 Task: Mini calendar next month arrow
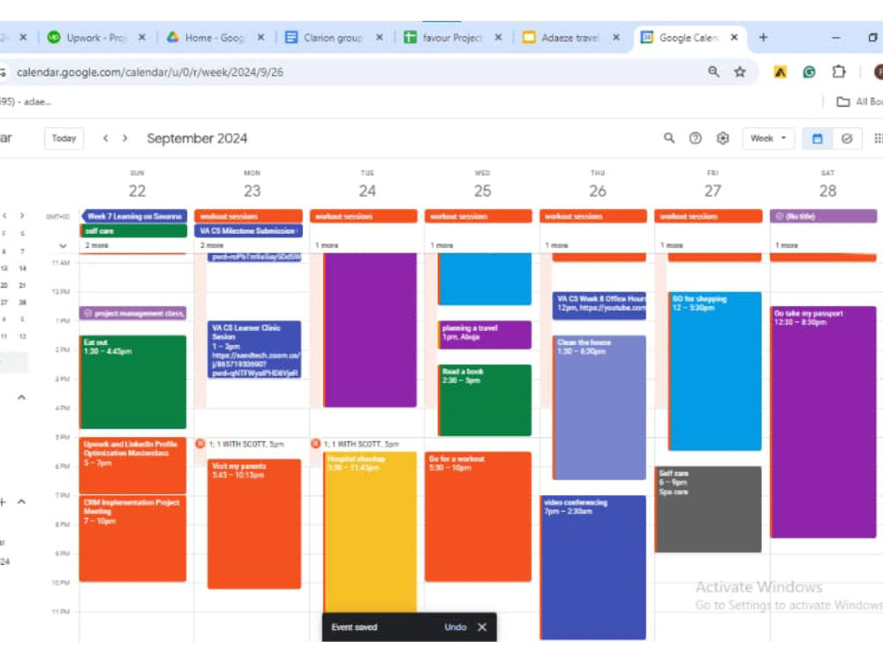coord(22,215)
